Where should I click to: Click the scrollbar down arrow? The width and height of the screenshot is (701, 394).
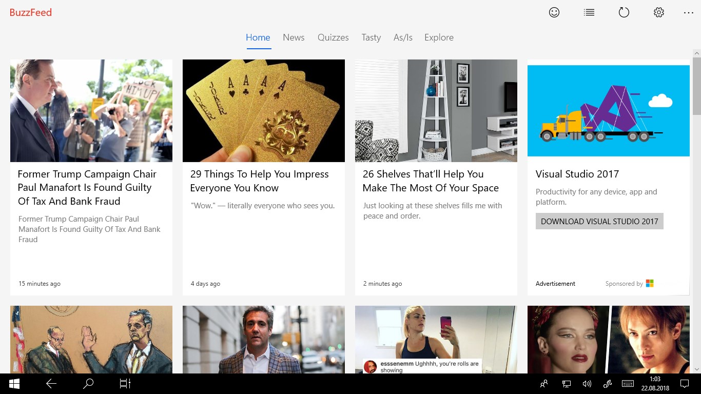[696, 369]
